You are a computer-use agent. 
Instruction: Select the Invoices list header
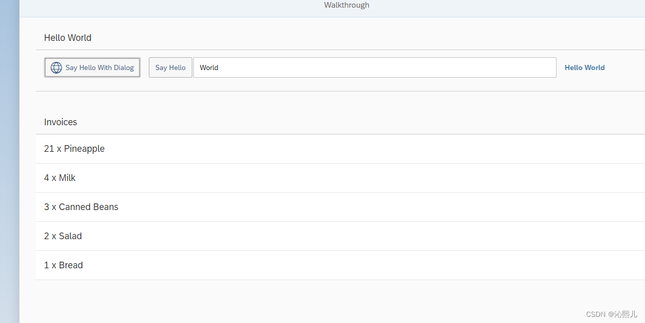click(x=60, y=122)
